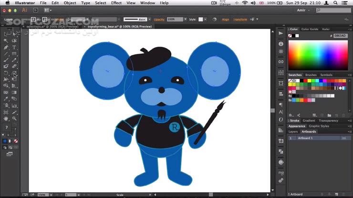Select the Lasso tool
The image size is (353, 198).
[14, 40]
